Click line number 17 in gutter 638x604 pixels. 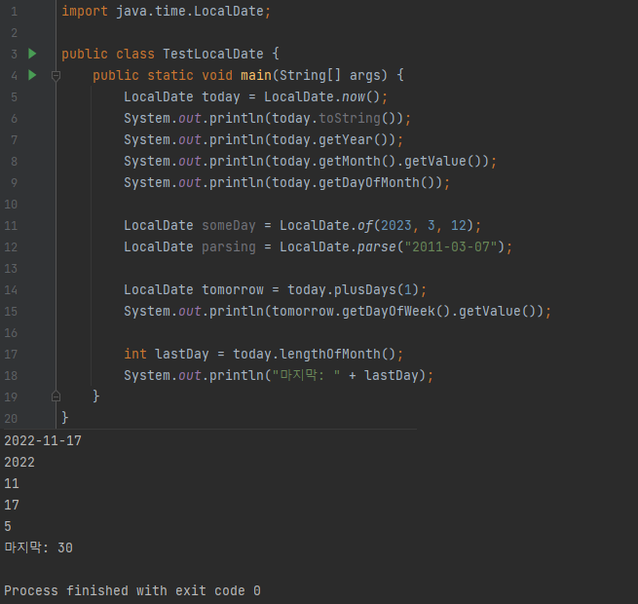pos(11,355)
